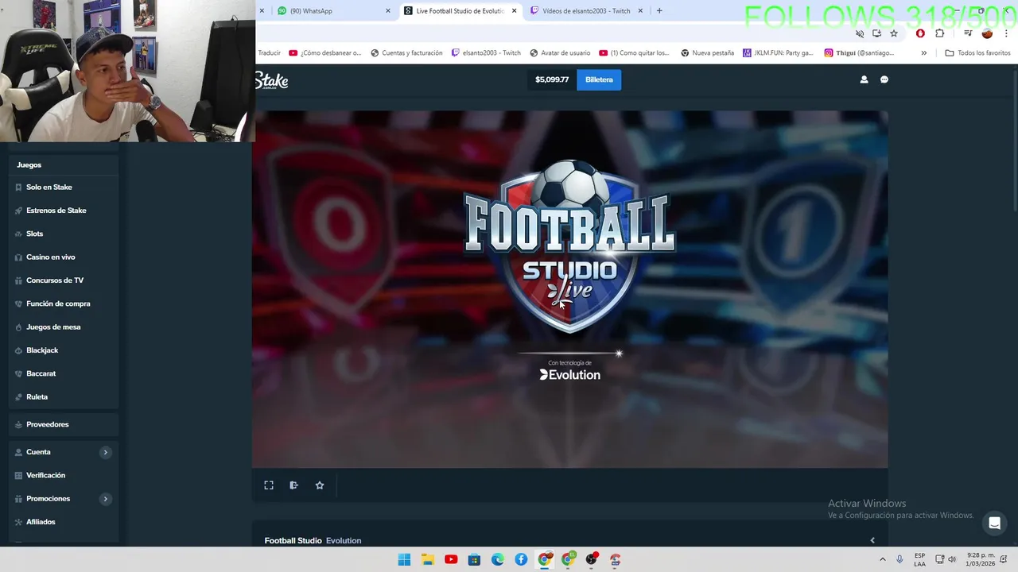Click the $5,099.77 balance display
The height and width of the screenshot is (572, 1018).
(x=552, y=79)
